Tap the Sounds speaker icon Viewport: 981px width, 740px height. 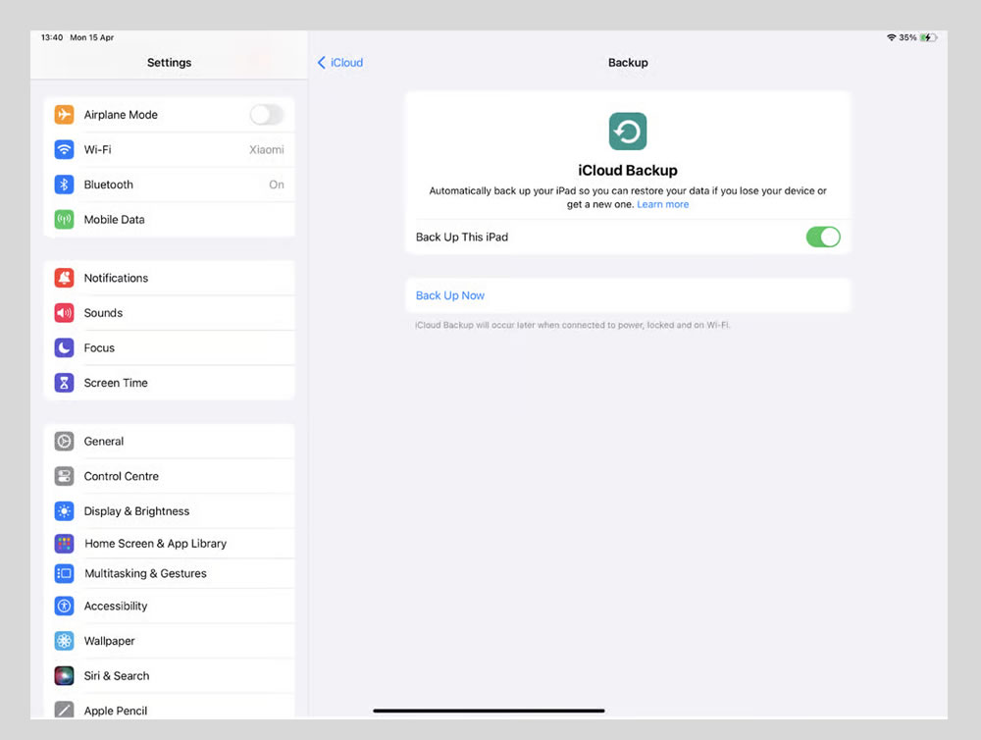(x=64, y=313)
